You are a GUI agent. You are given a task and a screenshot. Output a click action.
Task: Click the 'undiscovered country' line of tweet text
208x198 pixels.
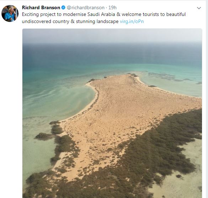pos(46,21)
